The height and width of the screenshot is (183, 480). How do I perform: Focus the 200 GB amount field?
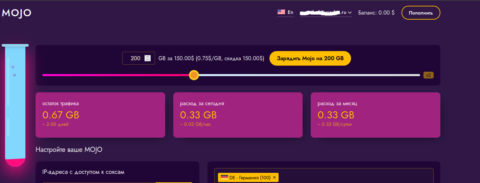[138, 58]
